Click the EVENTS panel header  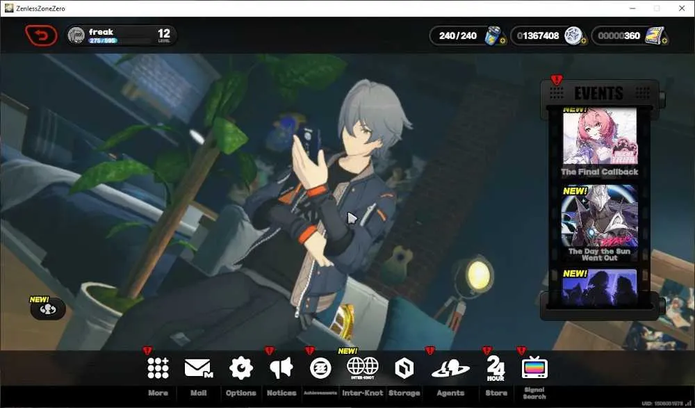click(x=599, y=93)
